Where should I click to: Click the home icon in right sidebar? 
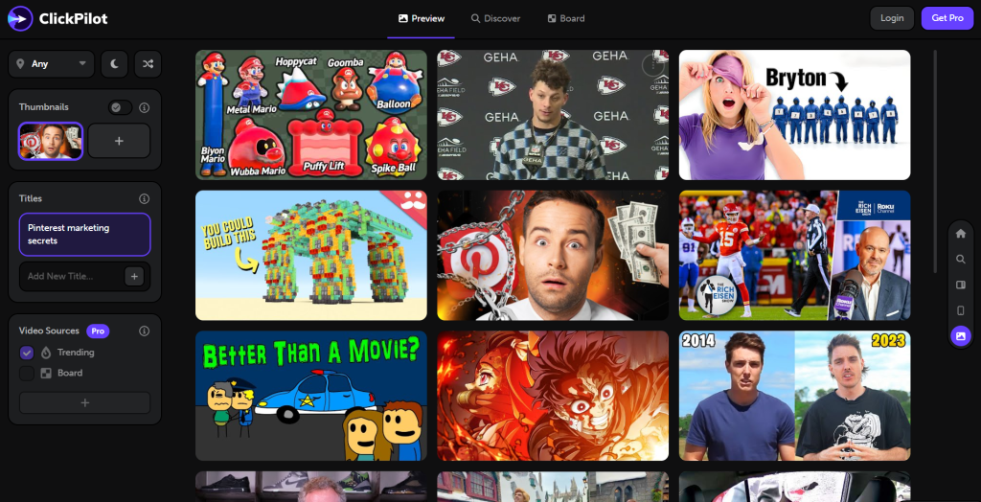pos(960,234)
